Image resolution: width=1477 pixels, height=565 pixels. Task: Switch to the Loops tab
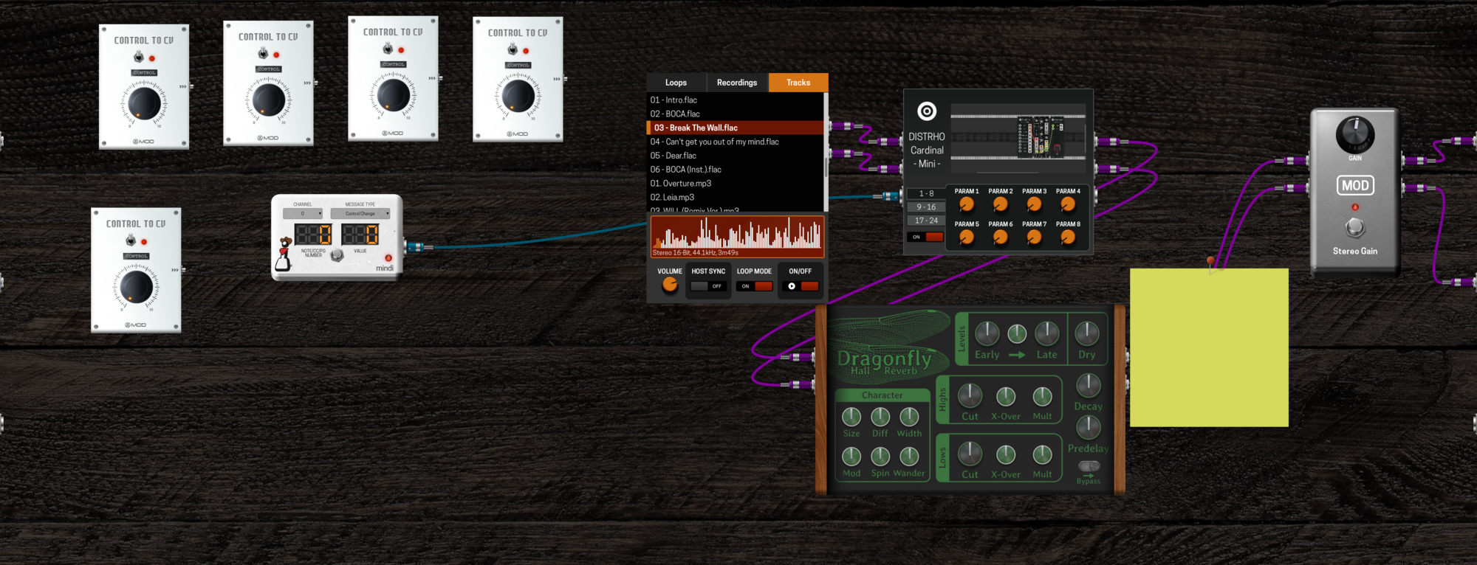[x=676, y=83]
